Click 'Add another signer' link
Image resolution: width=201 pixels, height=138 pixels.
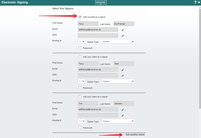pos(135,134)
